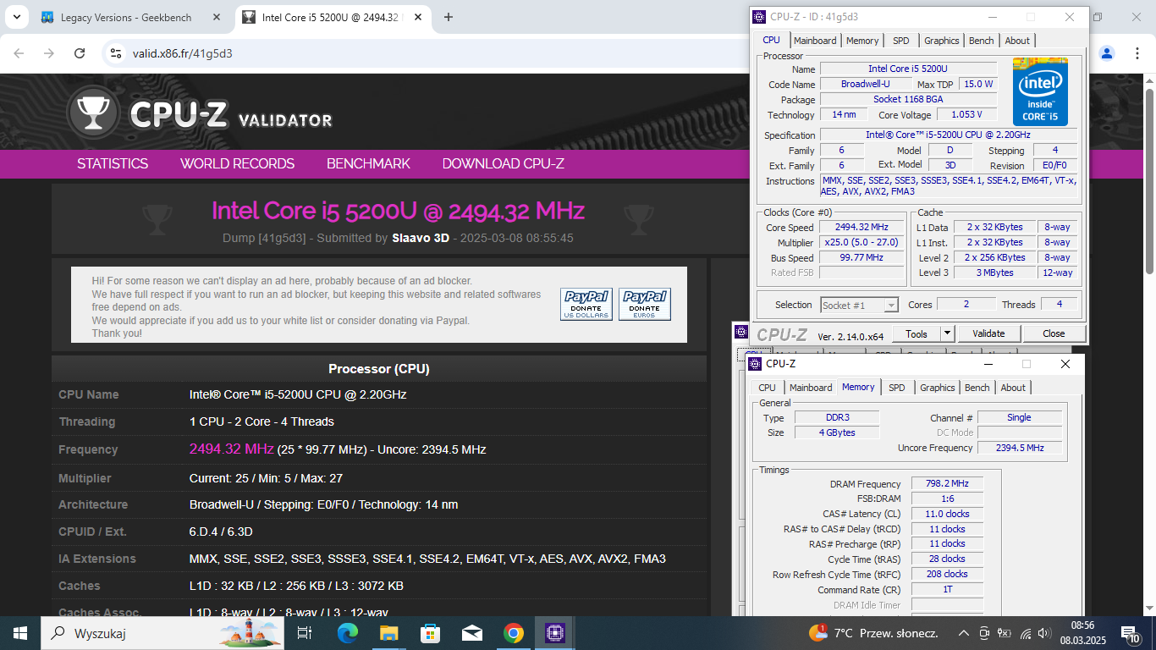Open the Chrome three-dot menu
Viewport: 1156px width, 650px height.
tap(1136, 53)
